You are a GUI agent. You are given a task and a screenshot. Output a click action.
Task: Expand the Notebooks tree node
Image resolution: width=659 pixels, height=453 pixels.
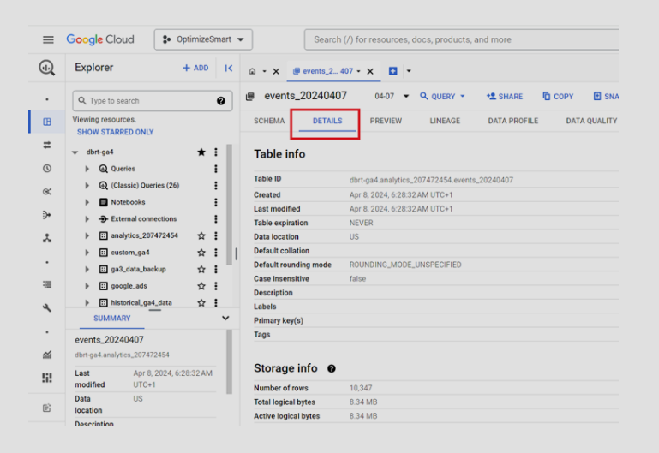pyautogui.click(x=87, y=202)
